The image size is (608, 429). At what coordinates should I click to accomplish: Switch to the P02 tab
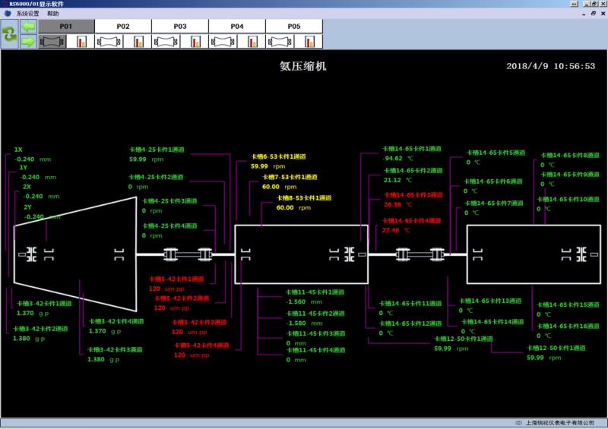123,27
